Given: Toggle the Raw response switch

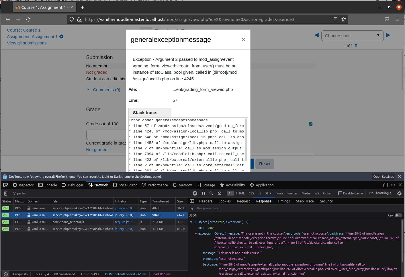Looking at the screenshot, I should click(x=398, y=215).
